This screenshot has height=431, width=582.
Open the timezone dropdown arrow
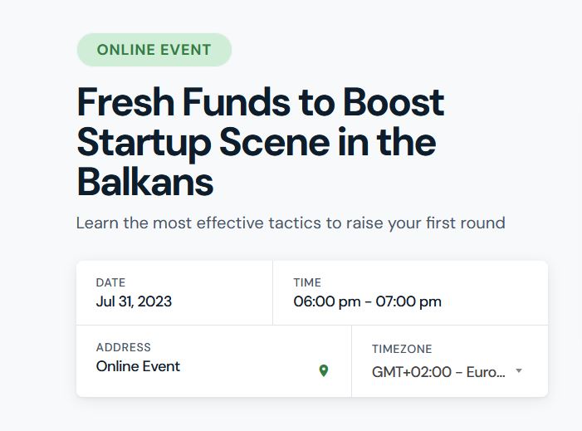519,370
